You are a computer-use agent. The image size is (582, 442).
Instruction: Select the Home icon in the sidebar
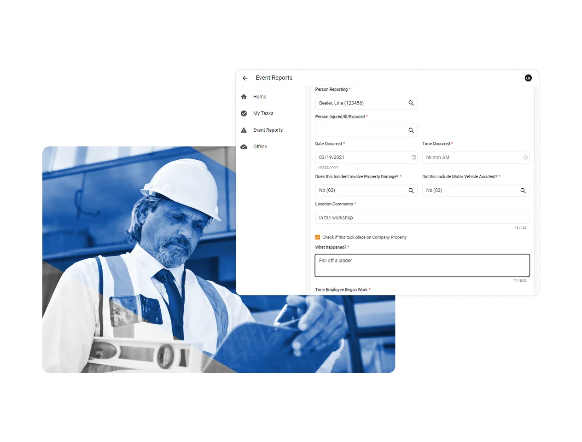click(x=244, y=97)
